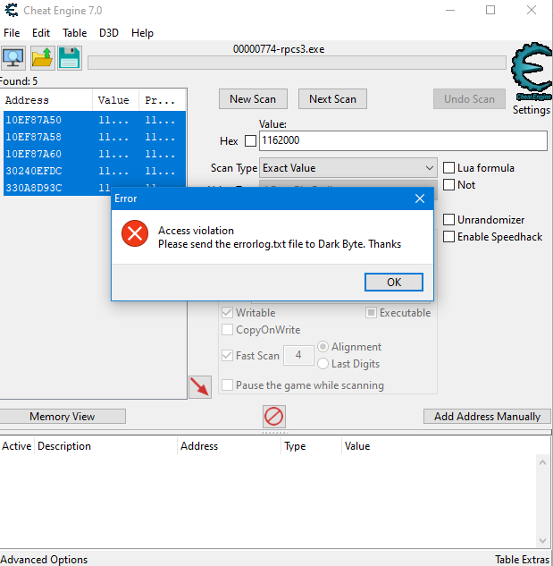Click the Value column header in results
Image resolution: width=553 pixels, height=566 pixels.
tap(116, 100)
